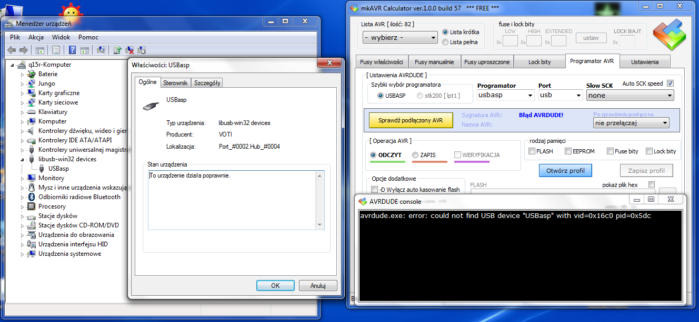The height and width of the screenshot is (322, 699).
Task: Open the Widok menu in Device Manager
Action: pyautogui.click(x=61, y=37)
